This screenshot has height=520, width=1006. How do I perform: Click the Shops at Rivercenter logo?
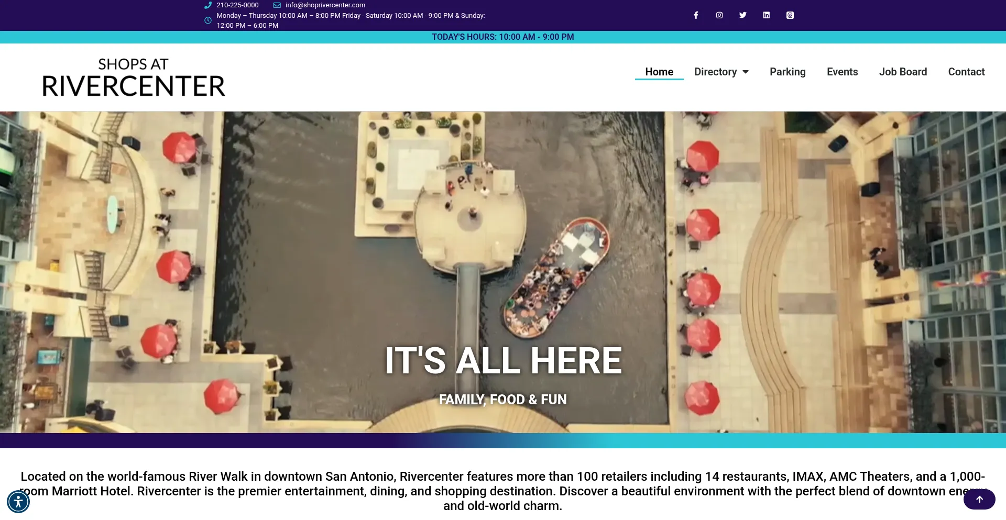pyautogui.click(x=134, y=78)
